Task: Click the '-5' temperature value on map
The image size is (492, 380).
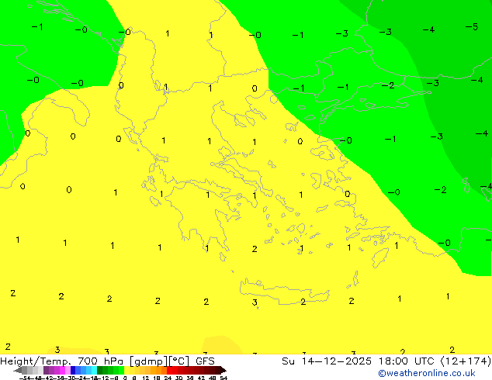Action: pyautogui.click(x=472, y=27)
